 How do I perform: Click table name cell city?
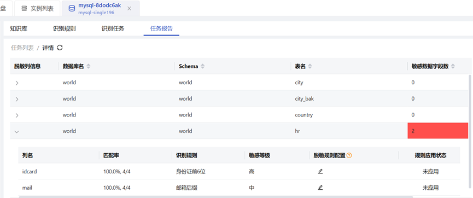point(299,83)
